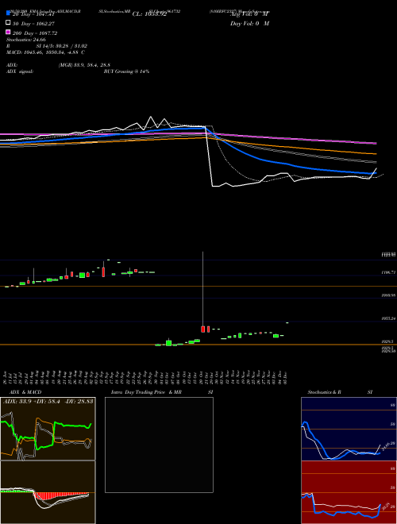Image resolution: width=397 pixels, height=524 pixels.
Task: Open the blue Stochastics chart panel
Action: pos(349,429)
